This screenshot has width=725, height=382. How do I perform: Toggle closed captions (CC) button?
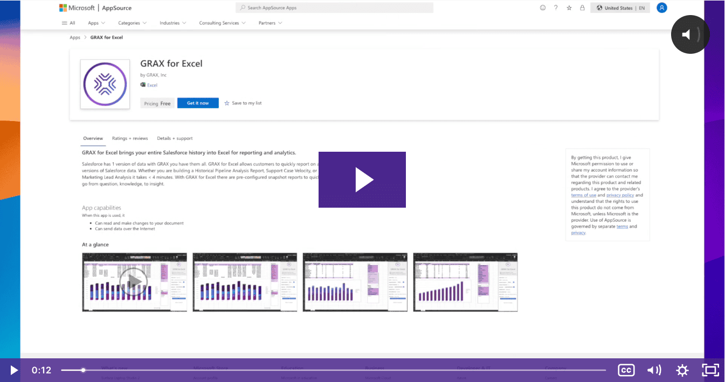pyautogui.click(x=626, y=370)
